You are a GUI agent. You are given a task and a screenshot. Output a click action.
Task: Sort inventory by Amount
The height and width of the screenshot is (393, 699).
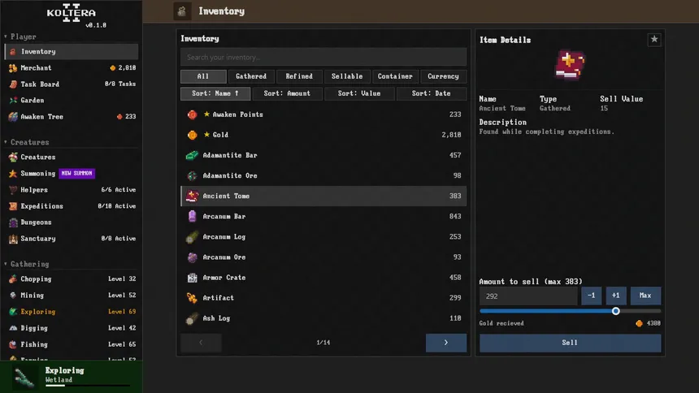(287, 93)
